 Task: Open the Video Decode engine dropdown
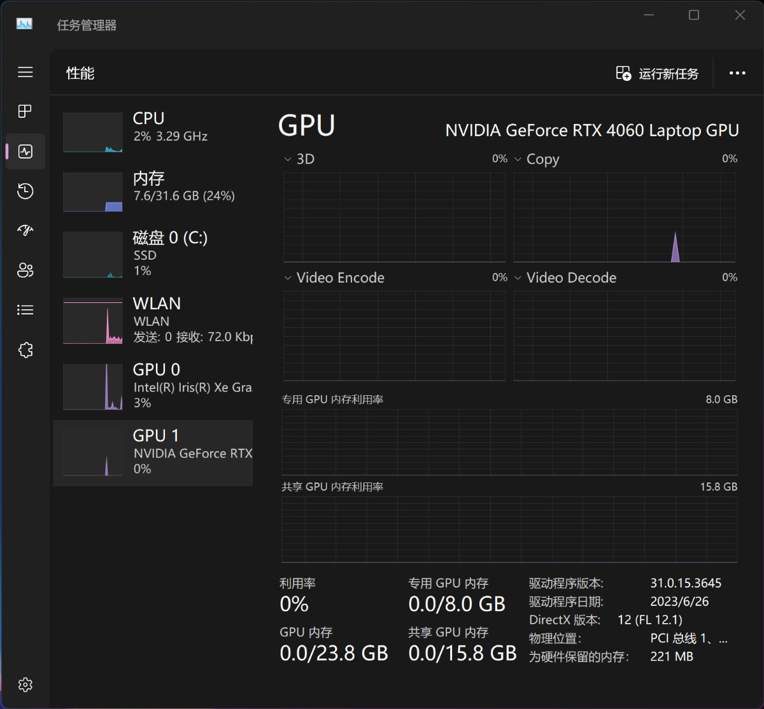coord(518,278)
